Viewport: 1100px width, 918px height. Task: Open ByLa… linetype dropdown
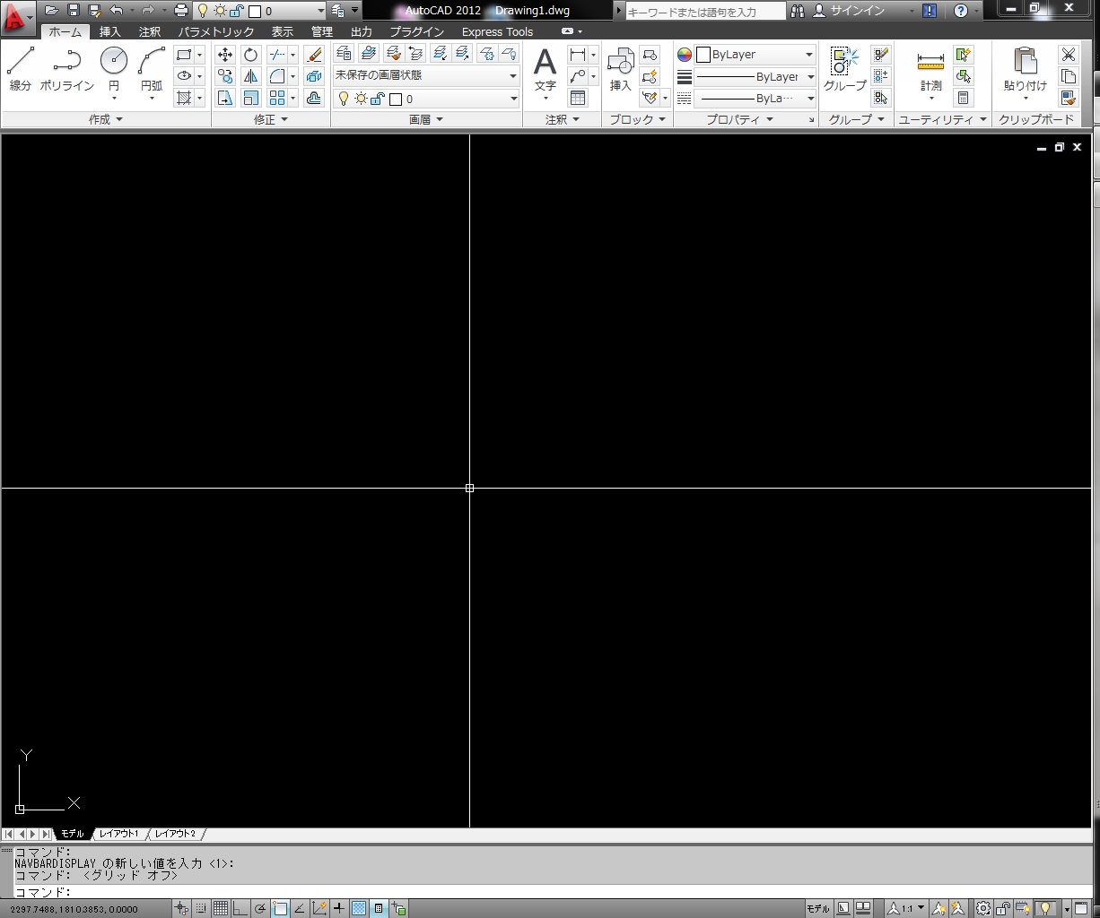pos(755,99)
